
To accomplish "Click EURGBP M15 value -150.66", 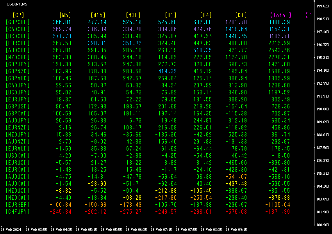I will coord(95,204).
